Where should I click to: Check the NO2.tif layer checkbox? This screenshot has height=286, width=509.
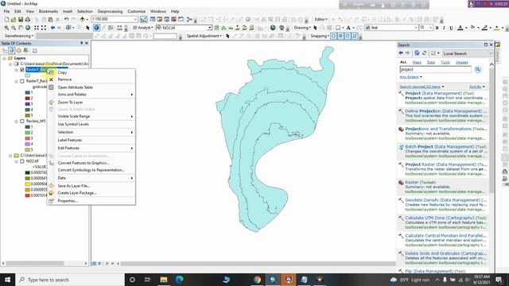(22, 161)
